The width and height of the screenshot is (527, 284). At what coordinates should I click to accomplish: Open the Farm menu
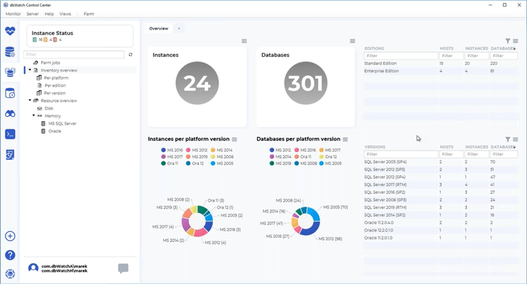(89, 14)
